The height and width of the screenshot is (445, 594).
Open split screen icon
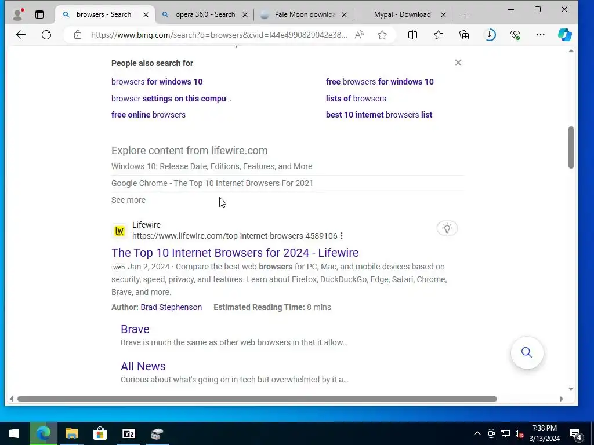(x=412, y=35)
